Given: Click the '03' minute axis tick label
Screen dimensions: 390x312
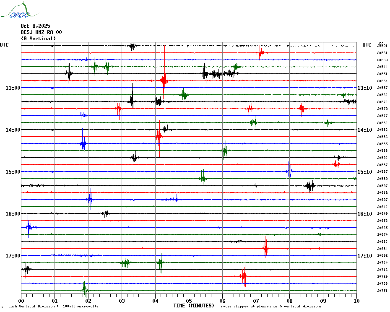Looking at the screenshot, I should tap(122, 301).
